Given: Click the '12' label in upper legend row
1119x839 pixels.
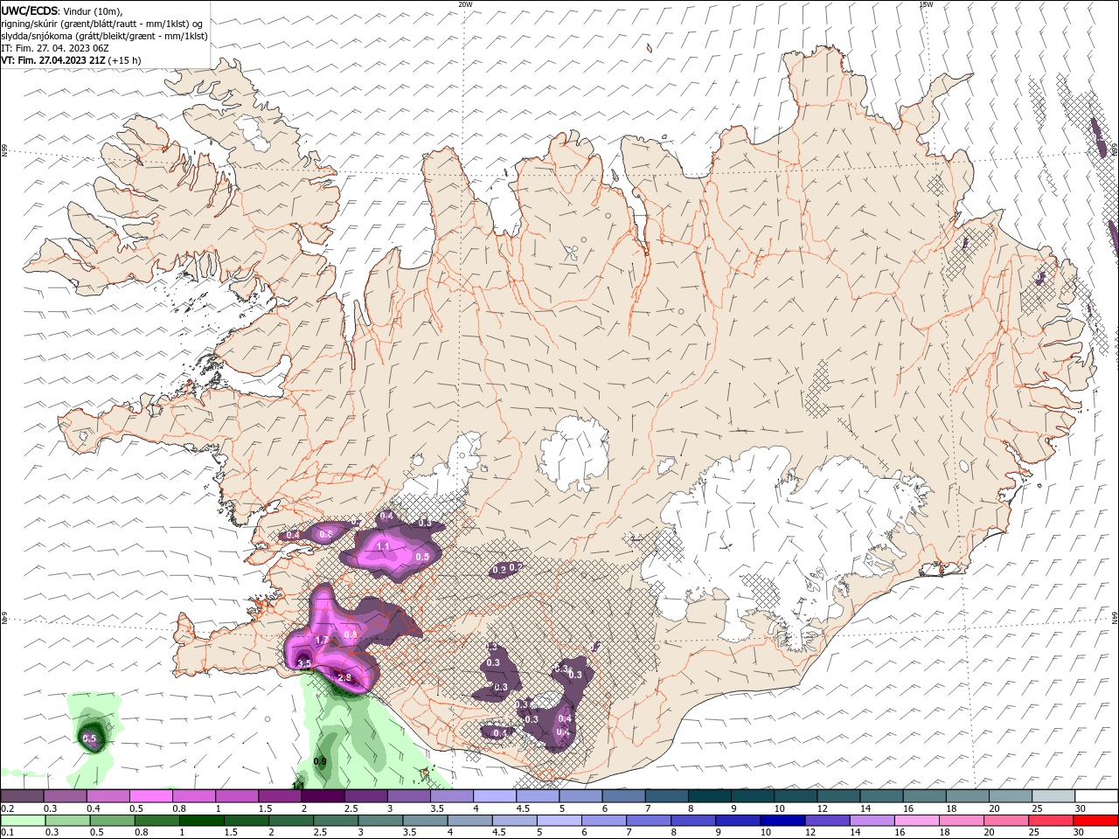Looking at the screenshot, I should click(x=823, y=808).
